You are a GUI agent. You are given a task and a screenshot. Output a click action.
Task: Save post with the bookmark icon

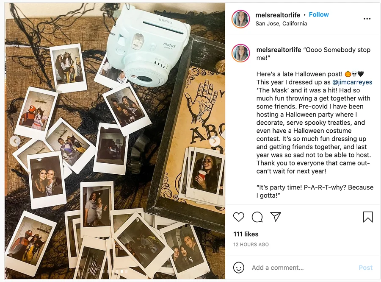click(x=367, y=217)
